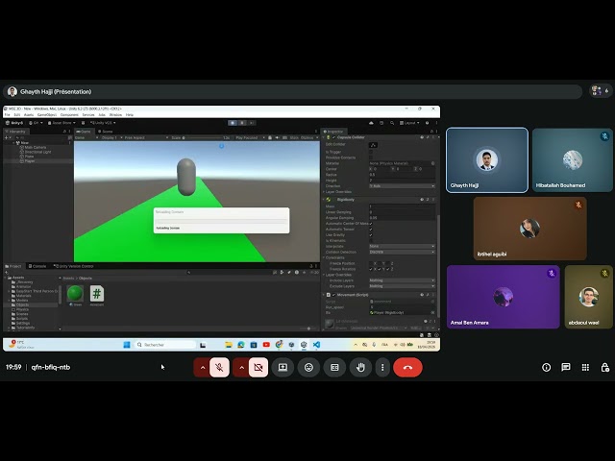The width and height of the screenshot is (615, 461).
Task: Raise hand in the meeting
Action: (360, 367)
